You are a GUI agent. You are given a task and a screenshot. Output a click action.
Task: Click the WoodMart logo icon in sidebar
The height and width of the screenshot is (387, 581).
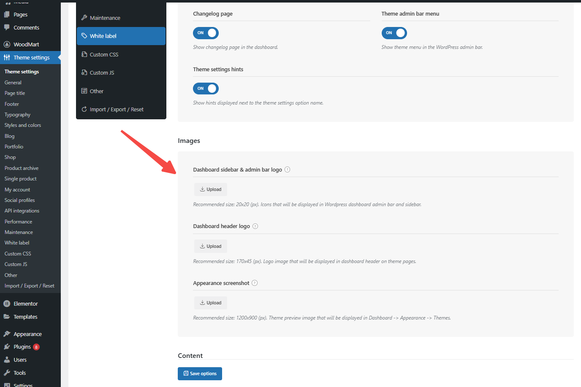(x=7, y=44)
